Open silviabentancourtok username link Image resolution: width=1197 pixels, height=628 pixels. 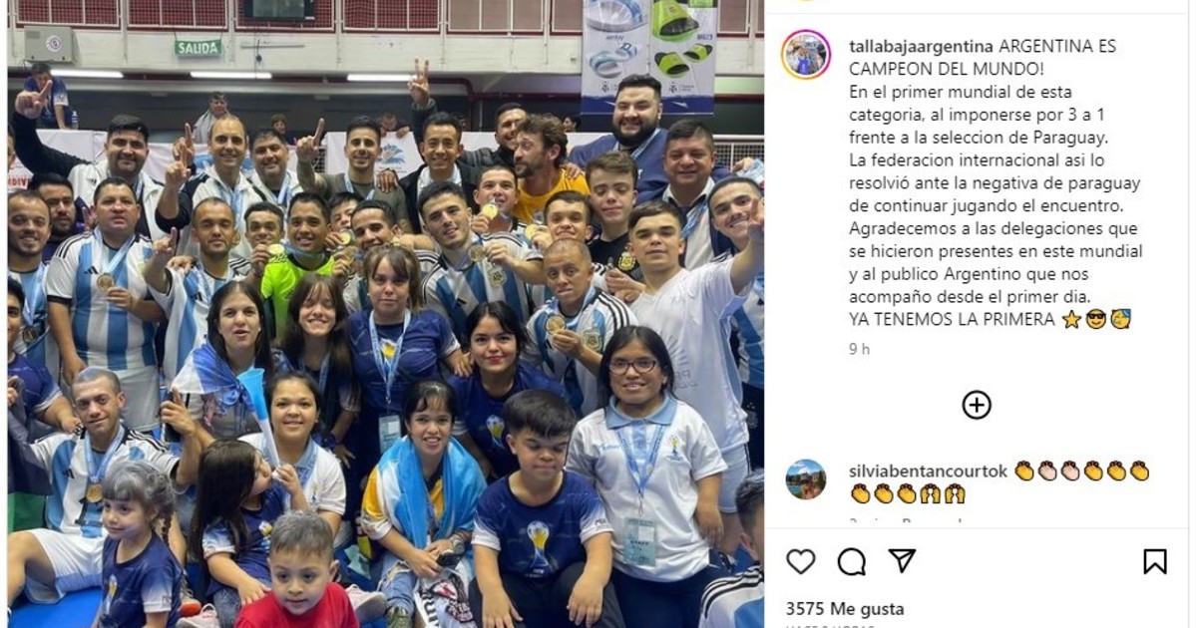pos(928,471)
